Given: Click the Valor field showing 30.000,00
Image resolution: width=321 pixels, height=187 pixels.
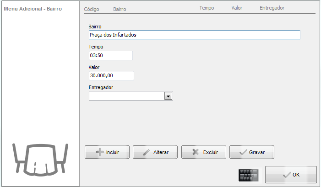Looking at the screenshot, I should [111, 75].
